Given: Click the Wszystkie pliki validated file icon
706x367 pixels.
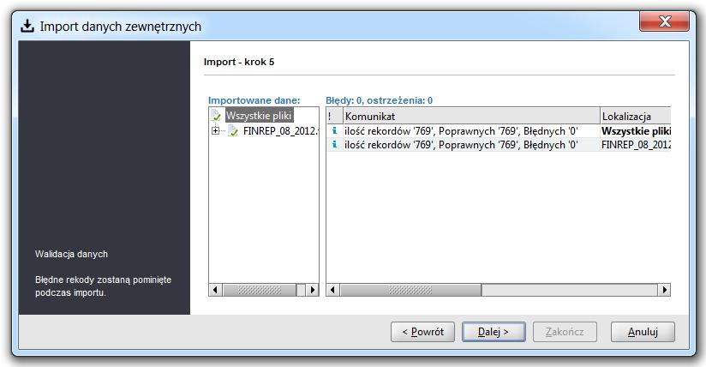Looking at the screenshot, I should coord(216,116).
